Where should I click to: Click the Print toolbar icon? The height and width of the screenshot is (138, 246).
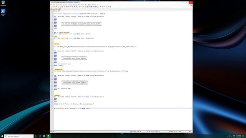(x=62, y=7)
